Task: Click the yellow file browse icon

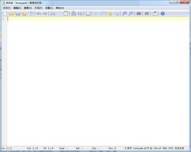Action: tap(24, 13)
